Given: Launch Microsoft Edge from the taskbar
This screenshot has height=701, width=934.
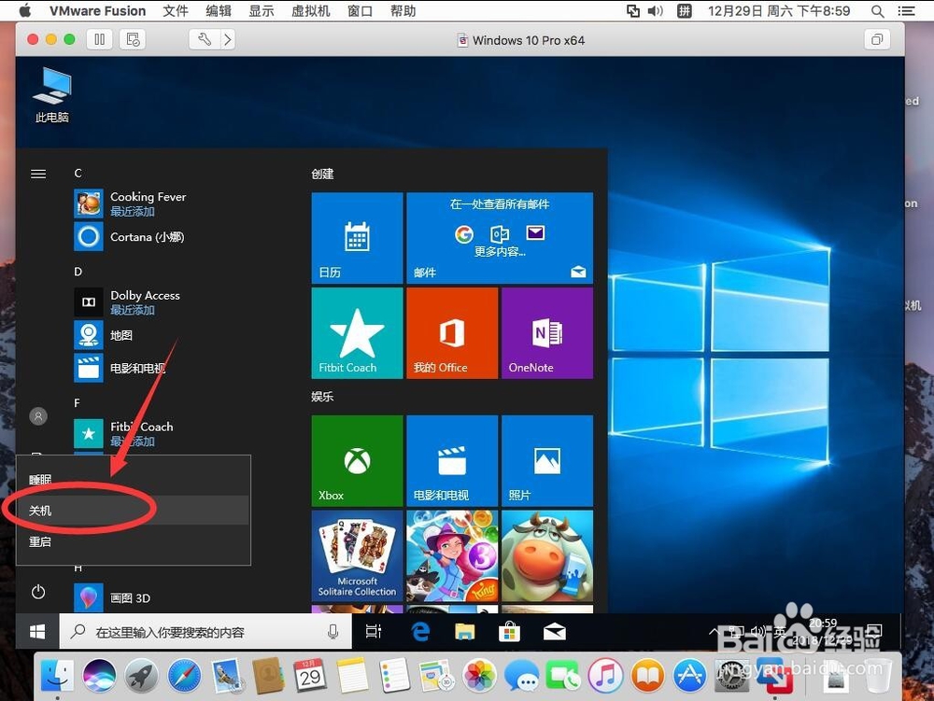Looking at the screenshot, I should pyautogui.click(x=420, y=631).
